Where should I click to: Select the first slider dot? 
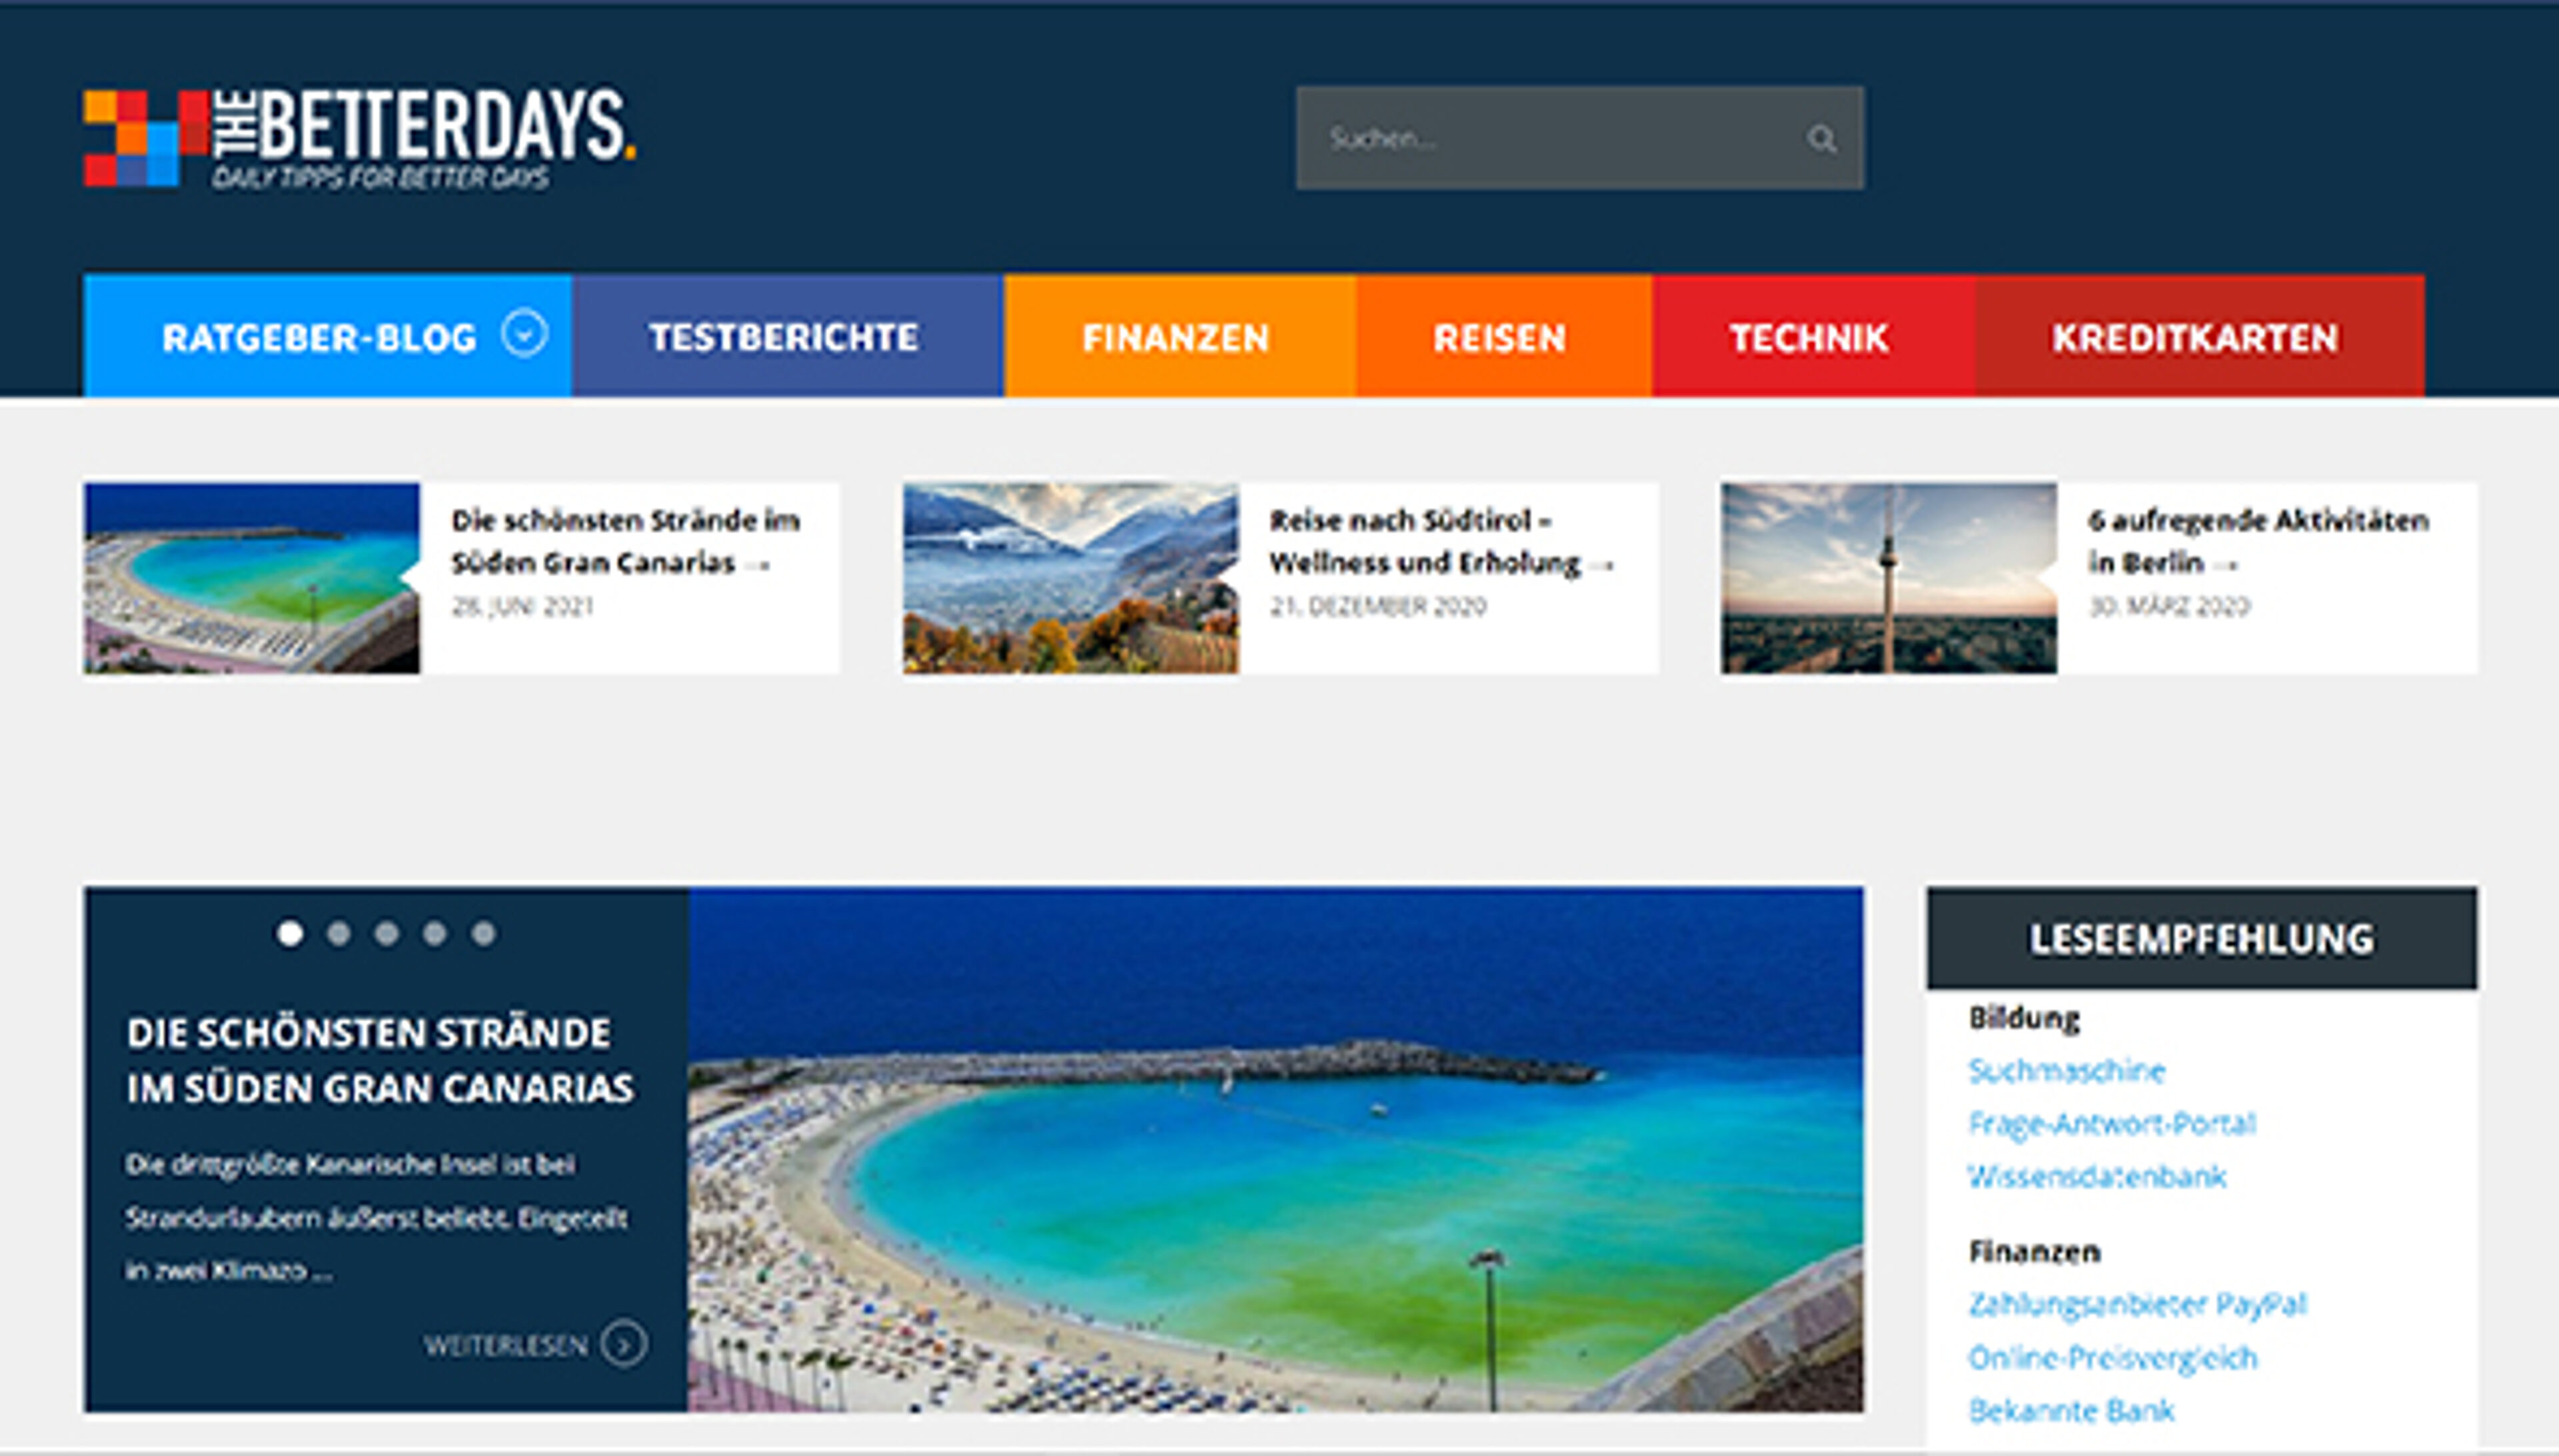(290, 933)
